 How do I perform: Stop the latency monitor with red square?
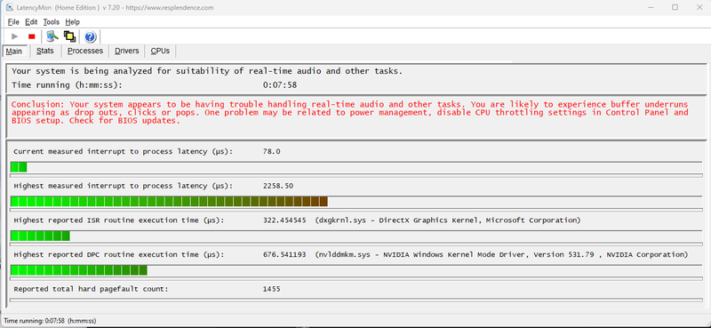31,36
